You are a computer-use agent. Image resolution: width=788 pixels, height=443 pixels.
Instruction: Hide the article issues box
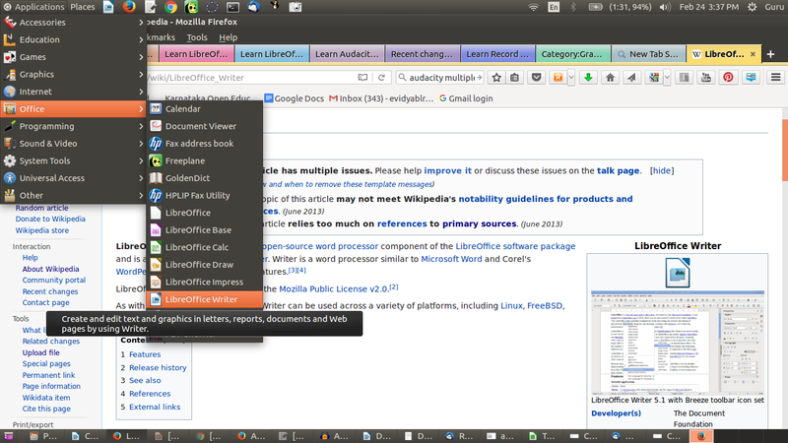pyautogui.click(x=662, y=170)
